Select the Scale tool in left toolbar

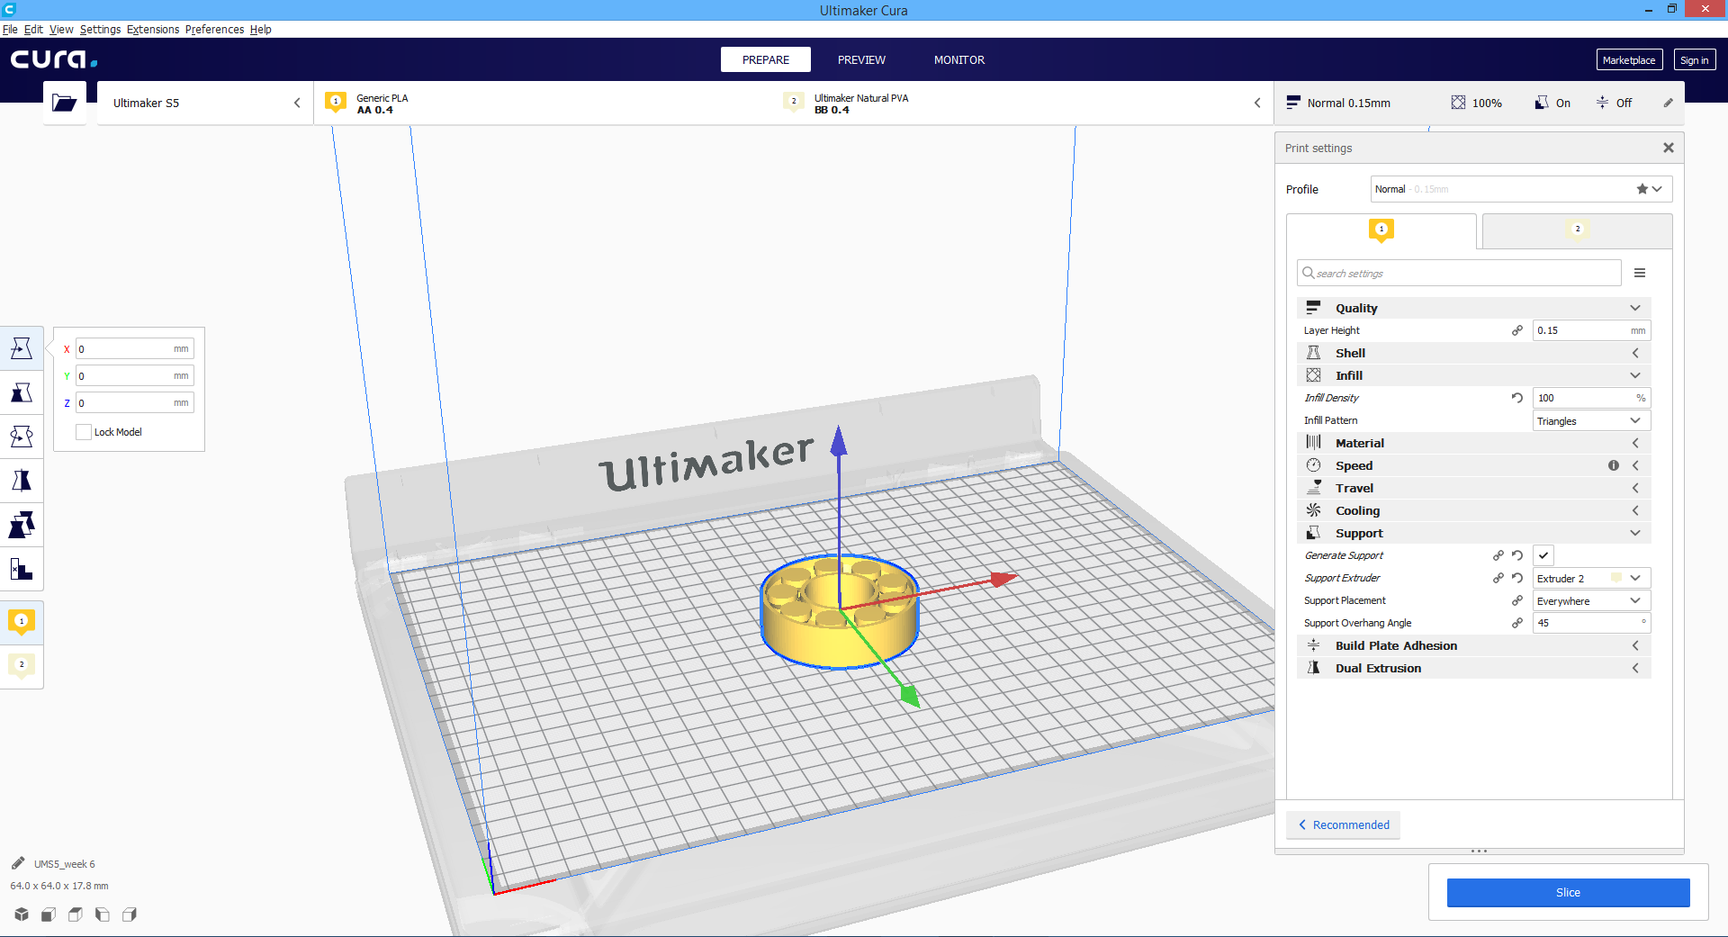[x=22, y=392]
